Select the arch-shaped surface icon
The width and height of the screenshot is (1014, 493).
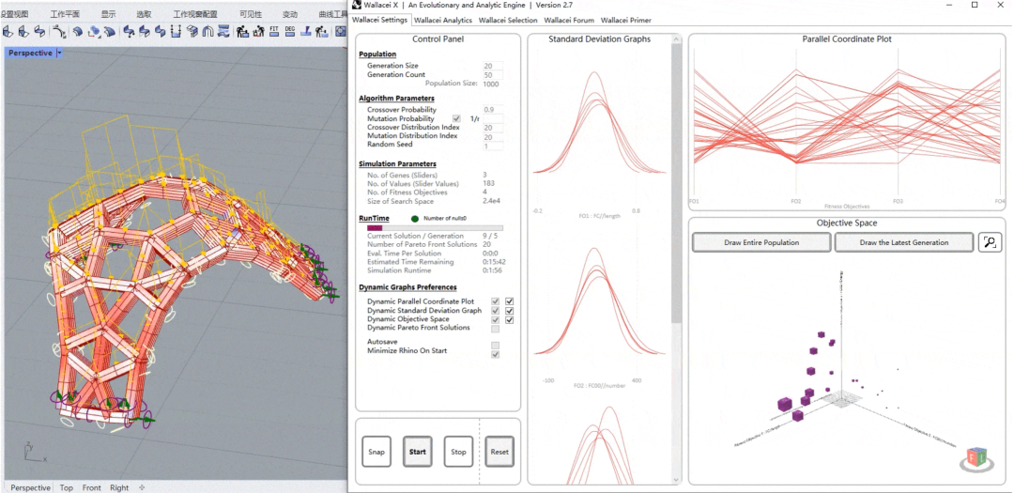[x=207, y=31]
